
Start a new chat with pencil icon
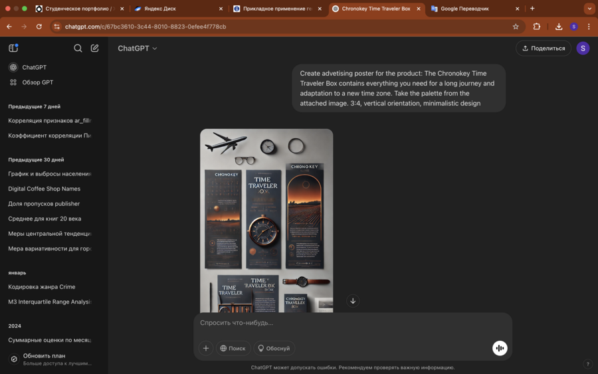coord(94,48)
